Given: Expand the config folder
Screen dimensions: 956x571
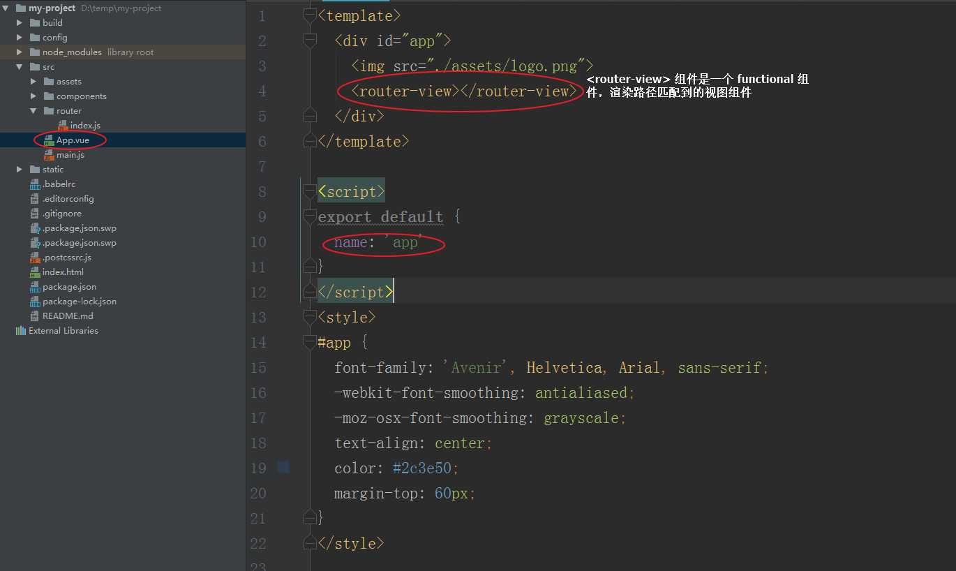Looking at the screenshot, I should 20,38.
